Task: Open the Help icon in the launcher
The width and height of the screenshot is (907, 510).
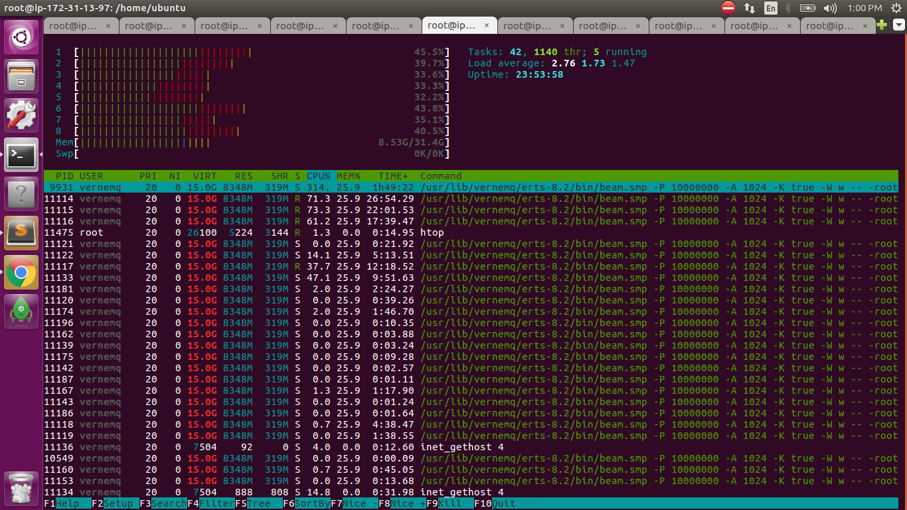Action: coord(20,193)
